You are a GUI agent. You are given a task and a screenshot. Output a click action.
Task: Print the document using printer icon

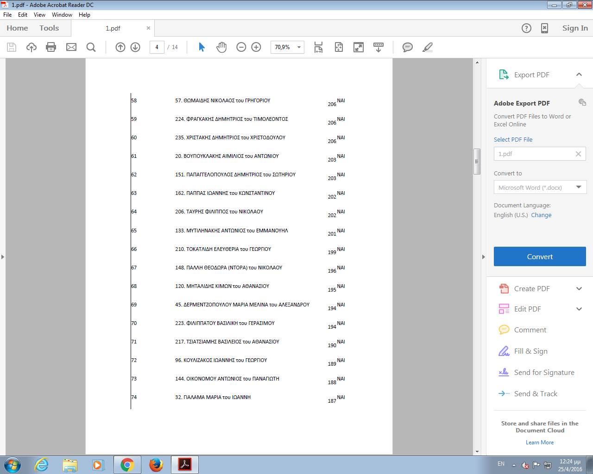click(51, 47)
